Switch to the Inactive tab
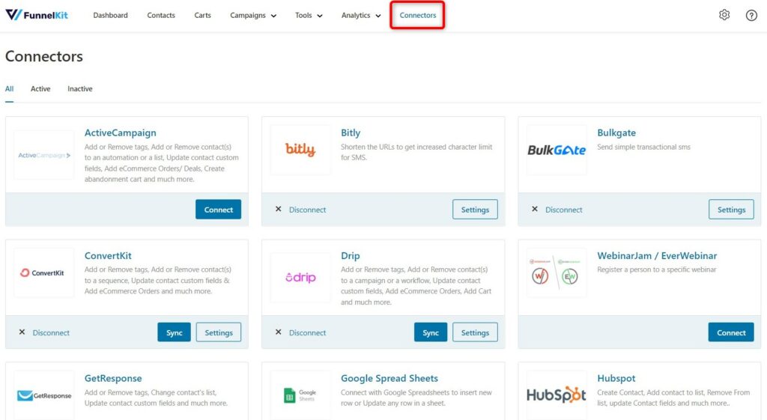The image size is (767, 420). pos(79,89)
